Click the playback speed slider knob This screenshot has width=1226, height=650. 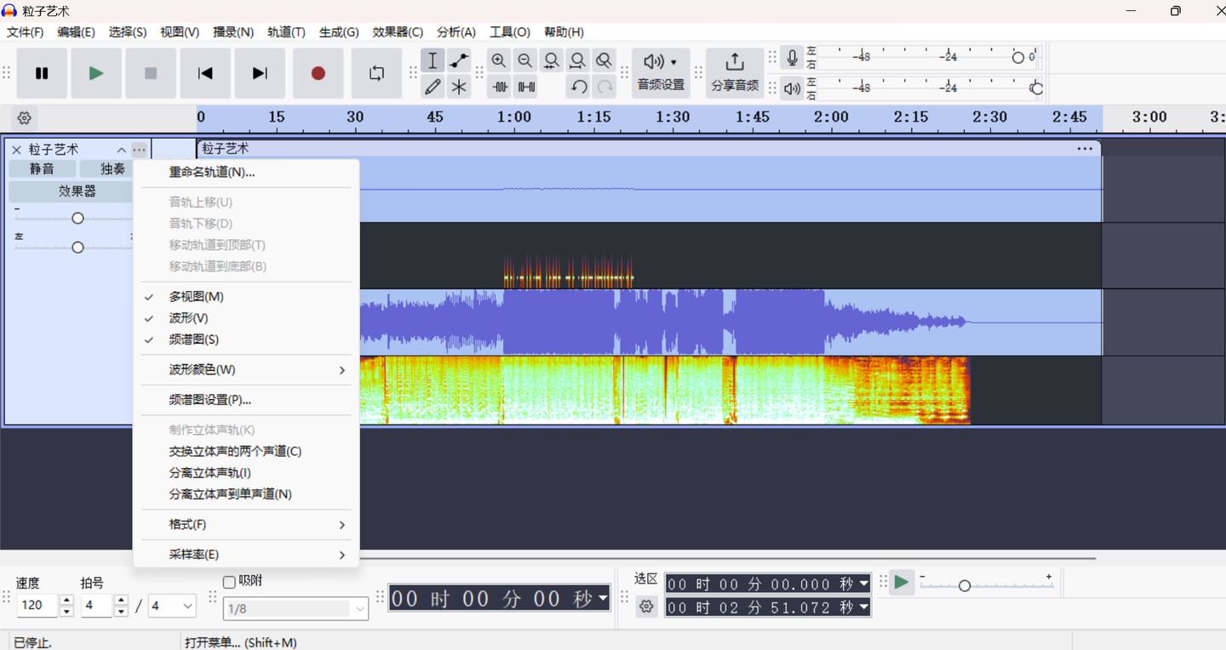[965, 585]
